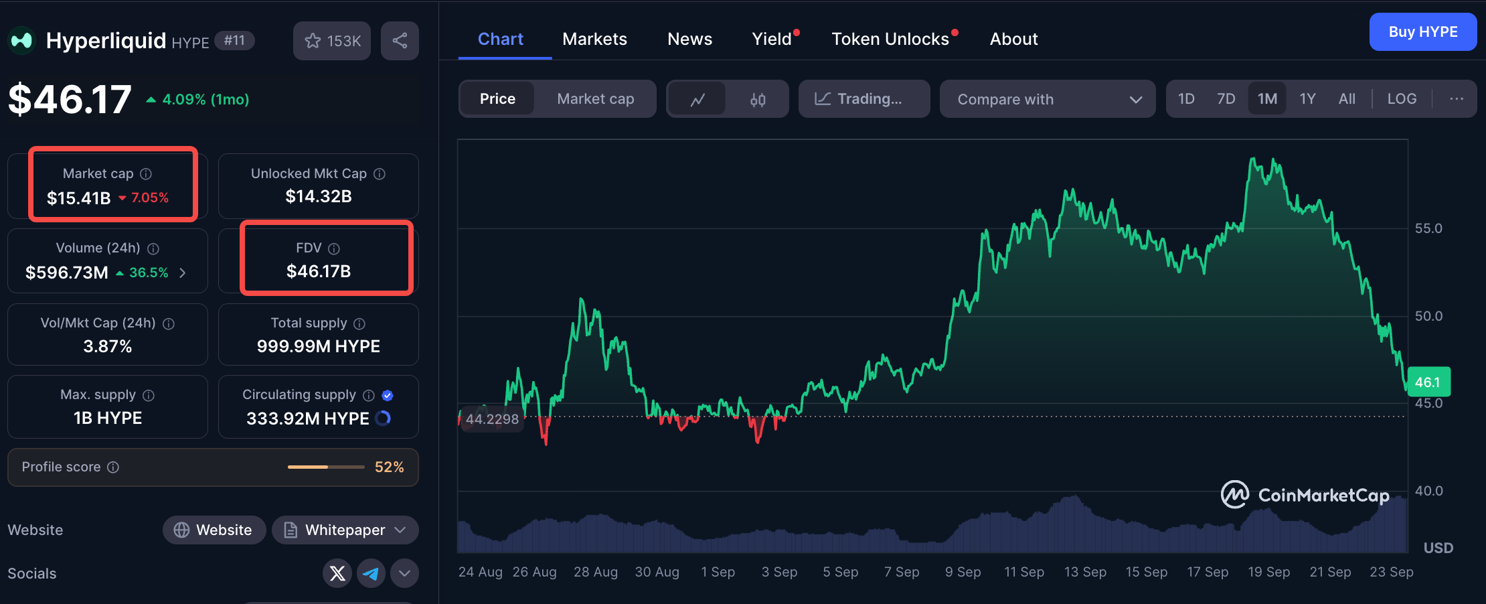Open the Compare with dropdown
The image size is (1486, 604).
[1048, 99]
